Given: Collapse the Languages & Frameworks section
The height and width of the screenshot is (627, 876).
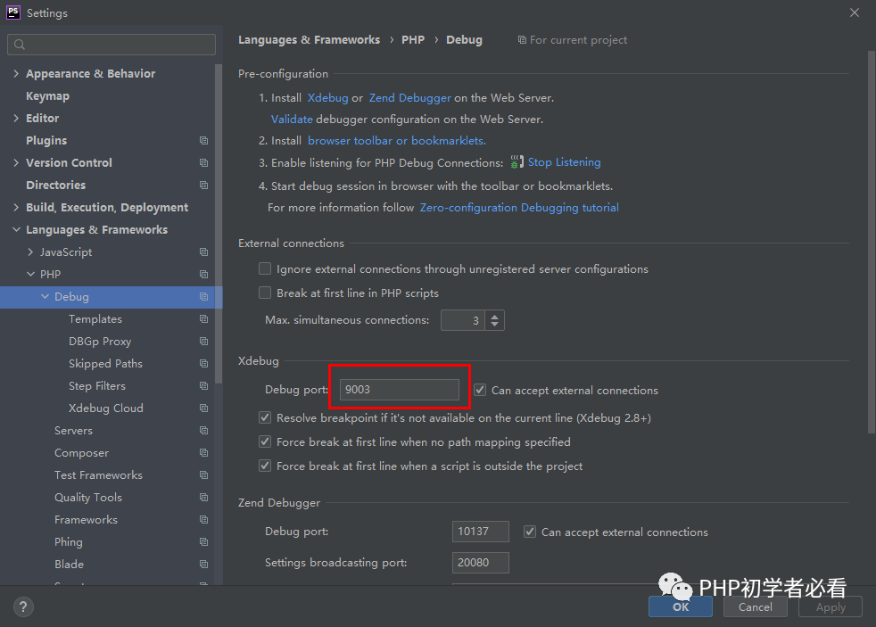Looking at the screenshot, I should (x=16, y=230).
